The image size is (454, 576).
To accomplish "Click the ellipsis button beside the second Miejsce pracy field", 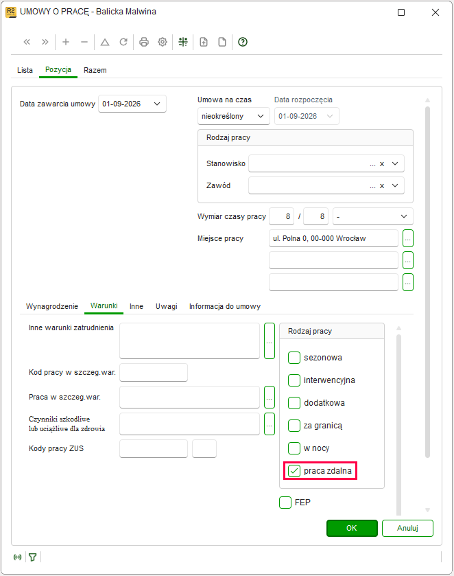I will 408,260.
